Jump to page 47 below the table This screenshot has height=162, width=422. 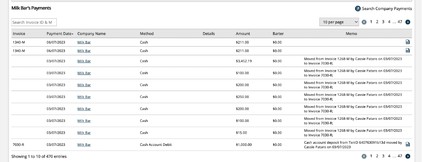(x=400, y=156)
